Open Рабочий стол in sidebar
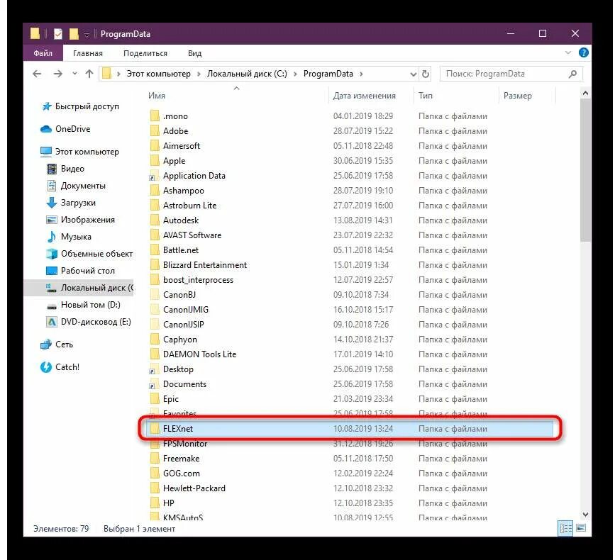This screenshot has height=560, width=615. (88, 271)
